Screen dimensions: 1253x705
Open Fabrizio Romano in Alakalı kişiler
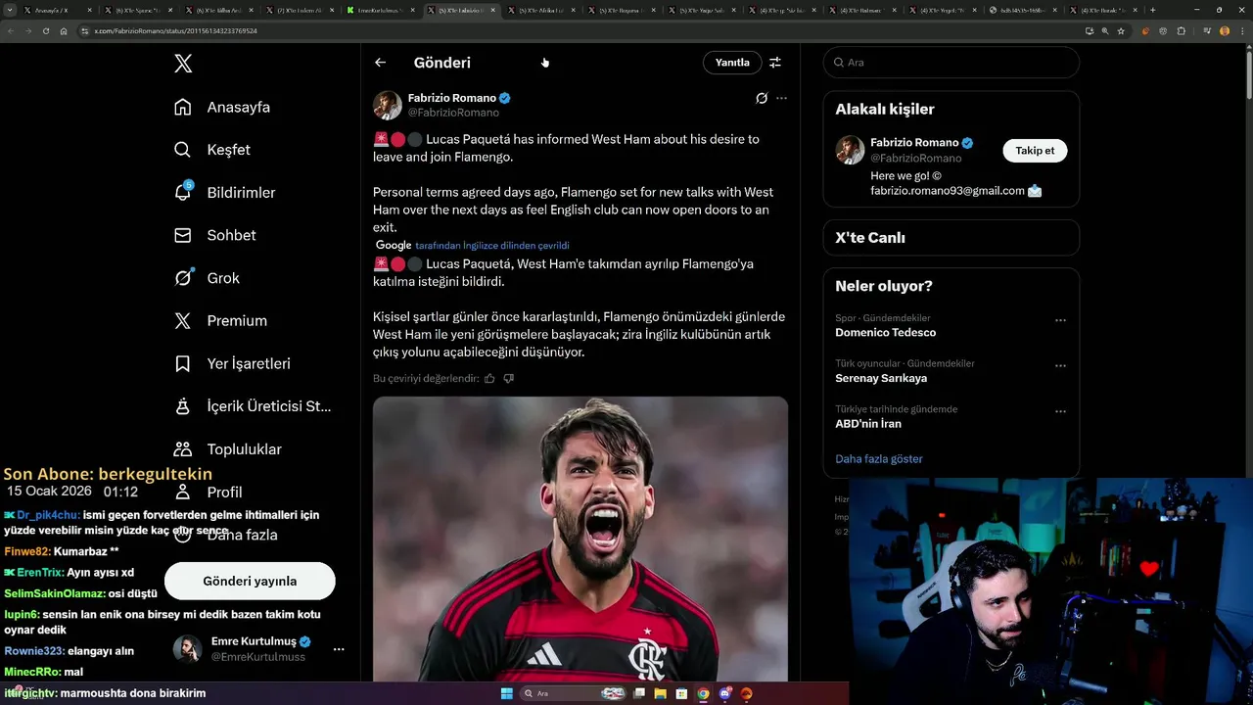(914, 143)
